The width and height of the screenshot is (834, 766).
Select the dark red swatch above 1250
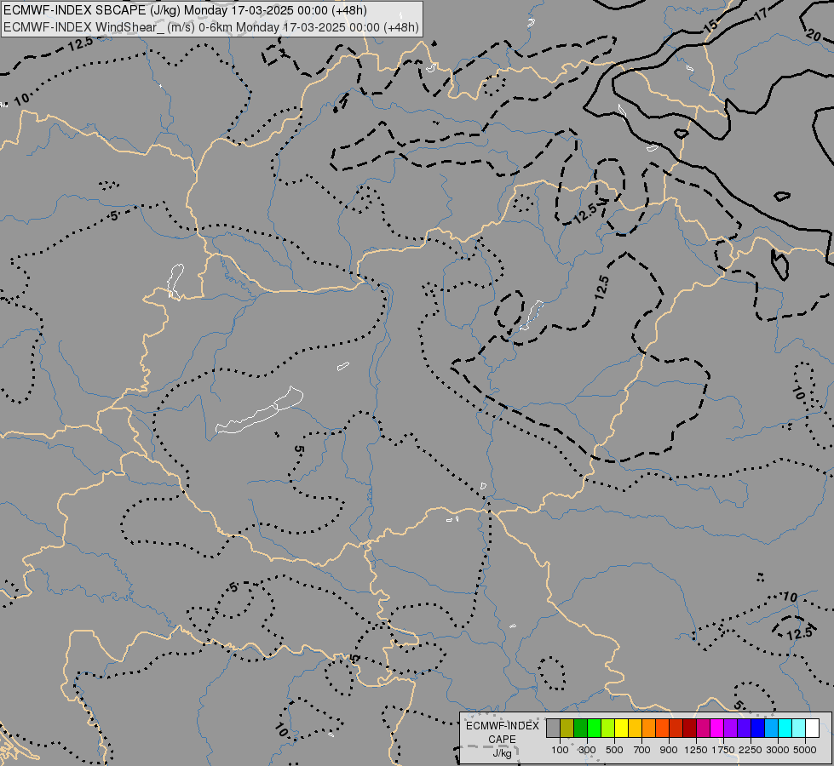coord(689,728)
